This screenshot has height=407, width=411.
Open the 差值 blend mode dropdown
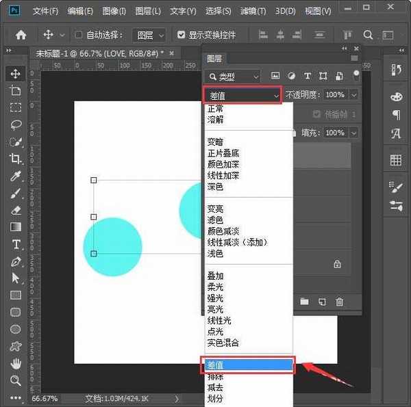pyautogui.click(x=242, y=96)
